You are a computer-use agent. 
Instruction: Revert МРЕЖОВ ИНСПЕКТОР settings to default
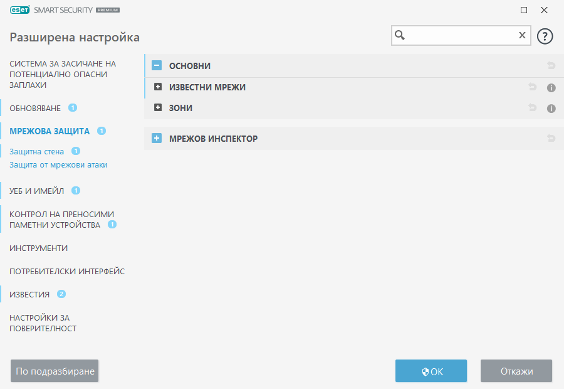coord(551,138)
